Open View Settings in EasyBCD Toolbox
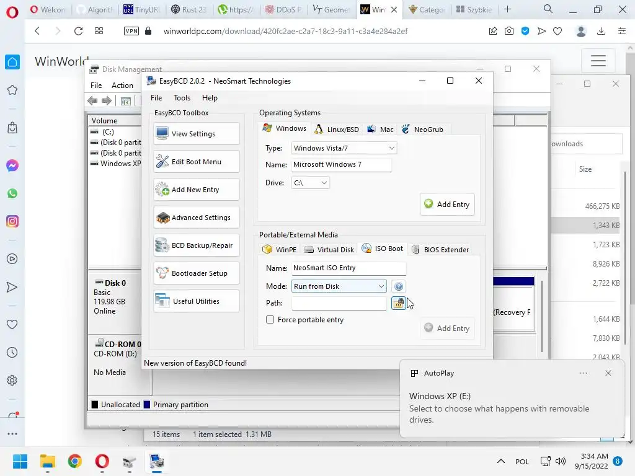The width and height of the screenshot is (635, 476). pos(197,134)
